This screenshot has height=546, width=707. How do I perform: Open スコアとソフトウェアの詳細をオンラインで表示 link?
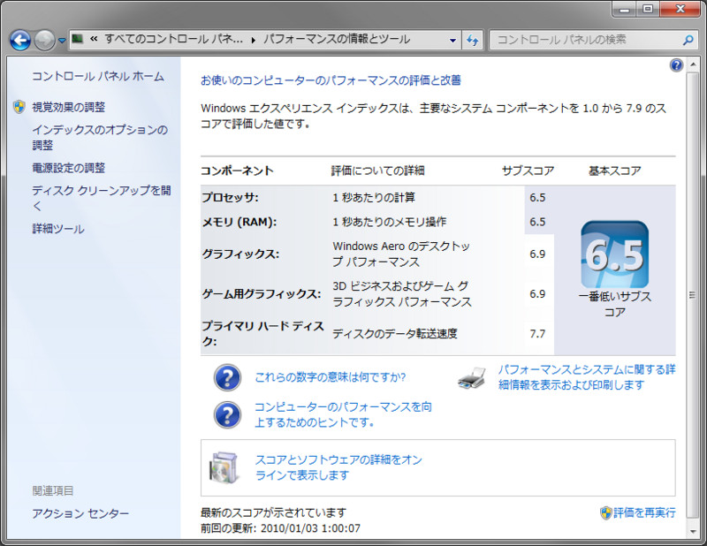338,467
